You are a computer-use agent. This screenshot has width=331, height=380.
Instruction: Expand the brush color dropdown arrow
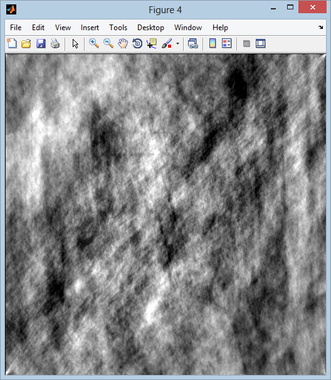(178, 44)
